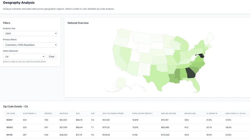Open the Analysis Year dropdown showing 2025
Viewport: 250px width, 140px height.
(x=30, y=34)
